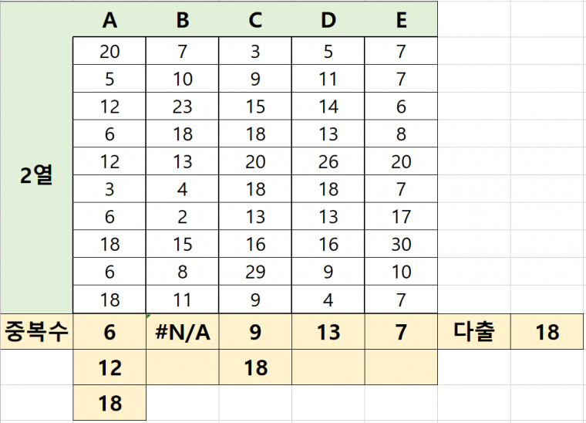Click the 중복수 label cell
The height and width of the screenshot is (423, 586).
tap(37, 332)
